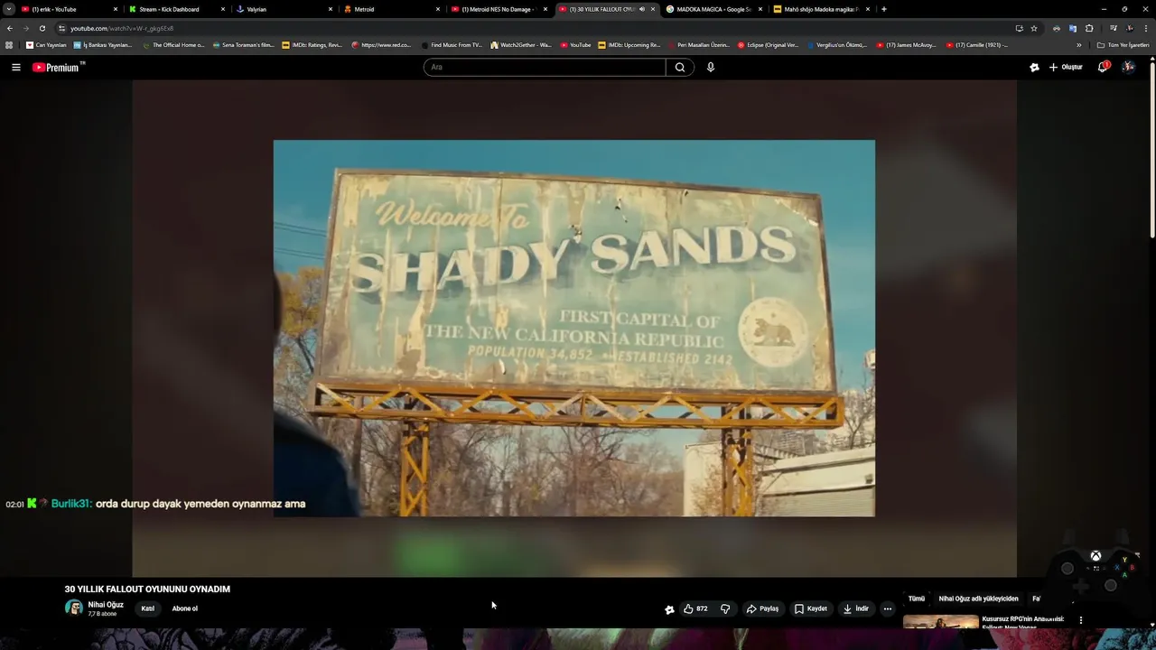Open Nihai Oğuz channel name link
1156x650 pixels.
pos(106,605)
